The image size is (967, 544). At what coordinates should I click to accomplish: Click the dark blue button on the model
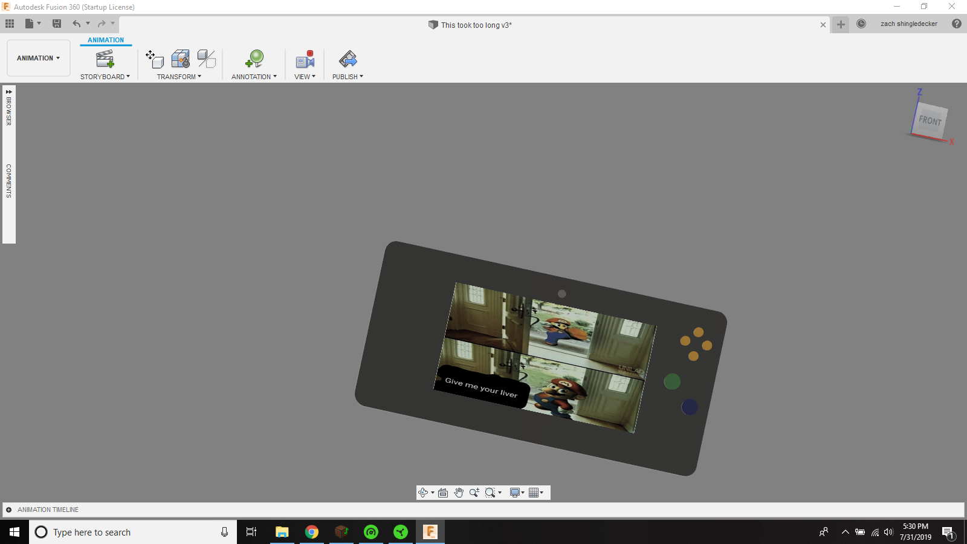[x=690, y=407]
